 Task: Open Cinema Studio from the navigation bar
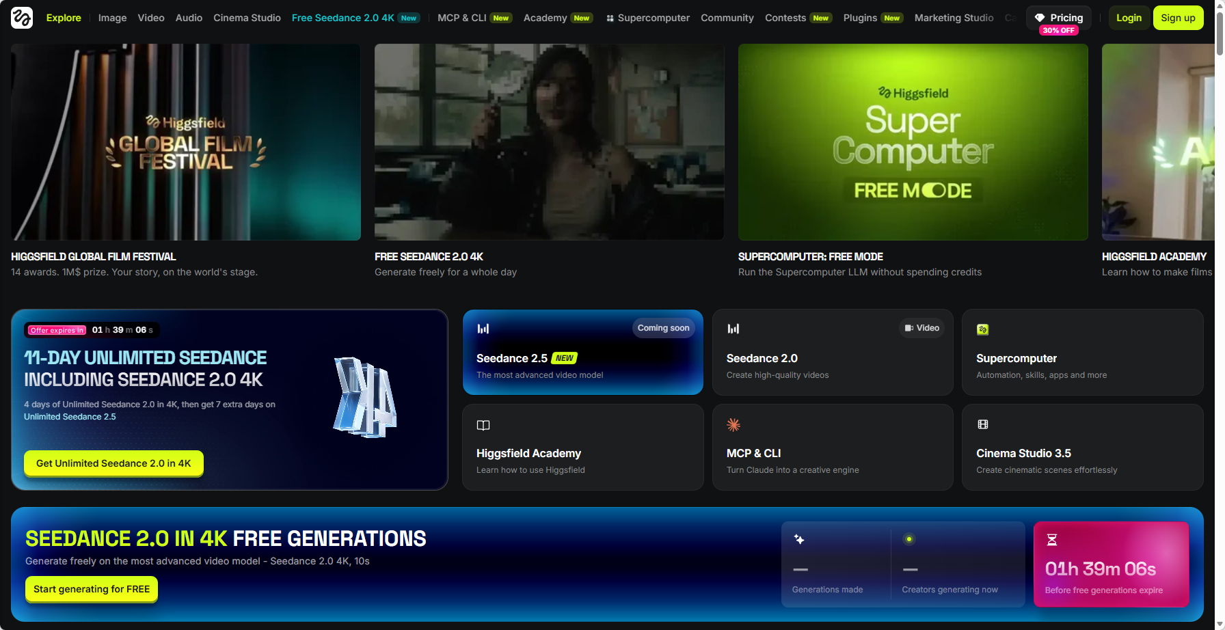tap(247, 18)
